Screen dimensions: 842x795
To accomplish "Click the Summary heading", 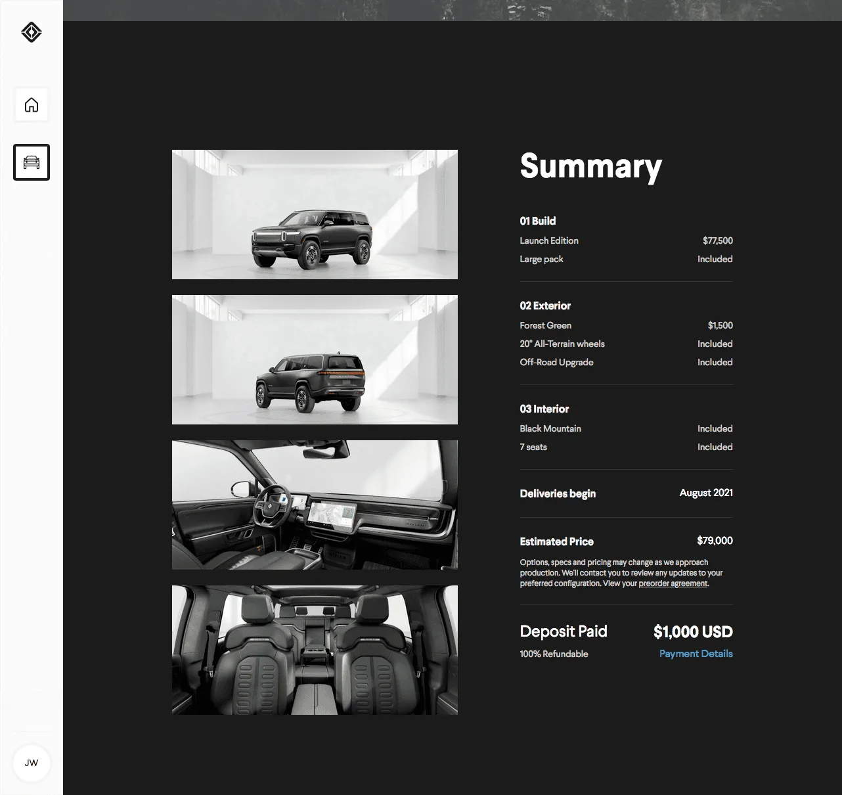I will tap(591, 167).
